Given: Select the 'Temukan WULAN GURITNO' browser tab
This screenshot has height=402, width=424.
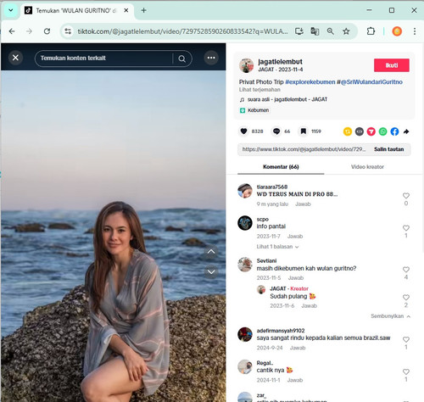Looking at the screenshot, I should (76, 11).
